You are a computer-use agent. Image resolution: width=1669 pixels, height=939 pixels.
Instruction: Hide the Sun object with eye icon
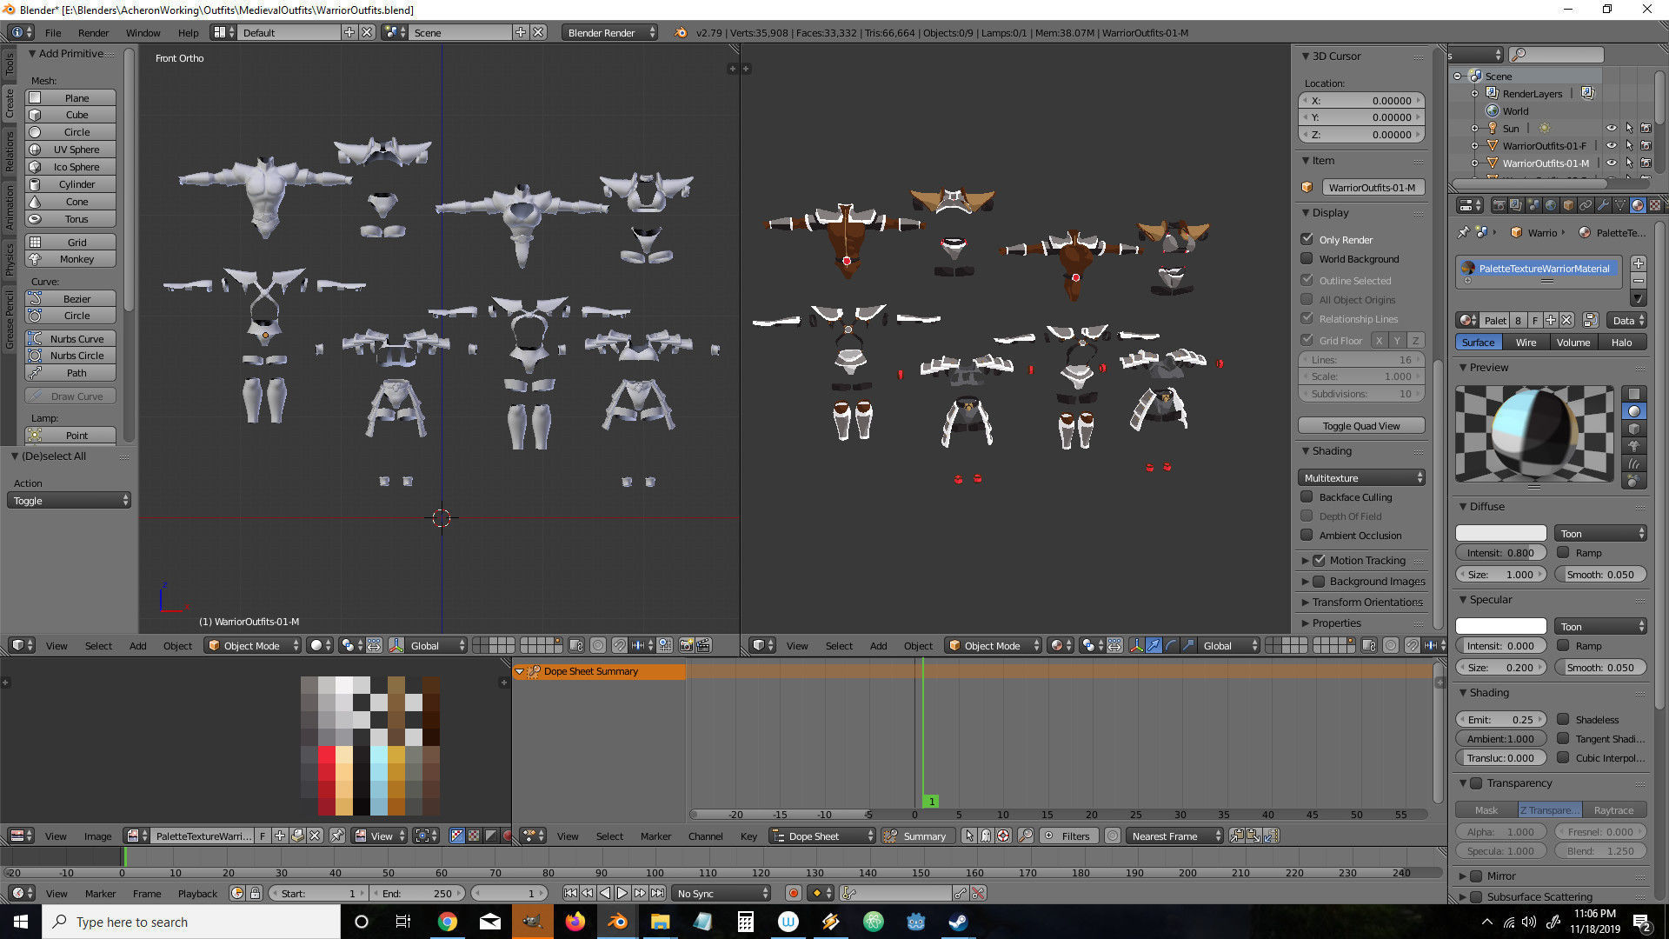coord(1611,128)
